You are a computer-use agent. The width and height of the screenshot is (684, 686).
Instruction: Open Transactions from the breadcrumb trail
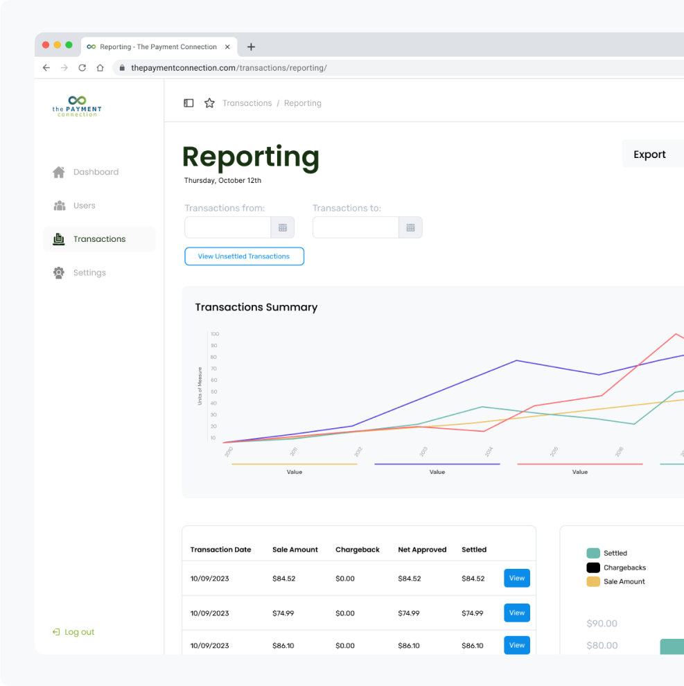pyautogui.click(x=247, y=103)
